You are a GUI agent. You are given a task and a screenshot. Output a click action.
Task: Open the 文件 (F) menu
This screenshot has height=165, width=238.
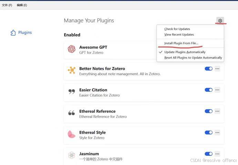(x=7, y=5)
